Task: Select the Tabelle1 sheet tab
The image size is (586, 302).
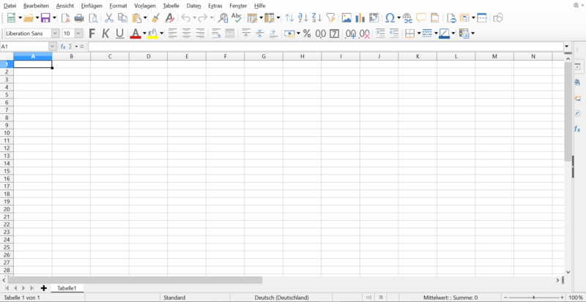Action: point(67,288)
